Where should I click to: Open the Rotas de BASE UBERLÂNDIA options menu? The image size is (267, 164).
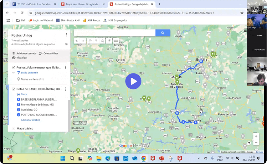click(65, 89)
